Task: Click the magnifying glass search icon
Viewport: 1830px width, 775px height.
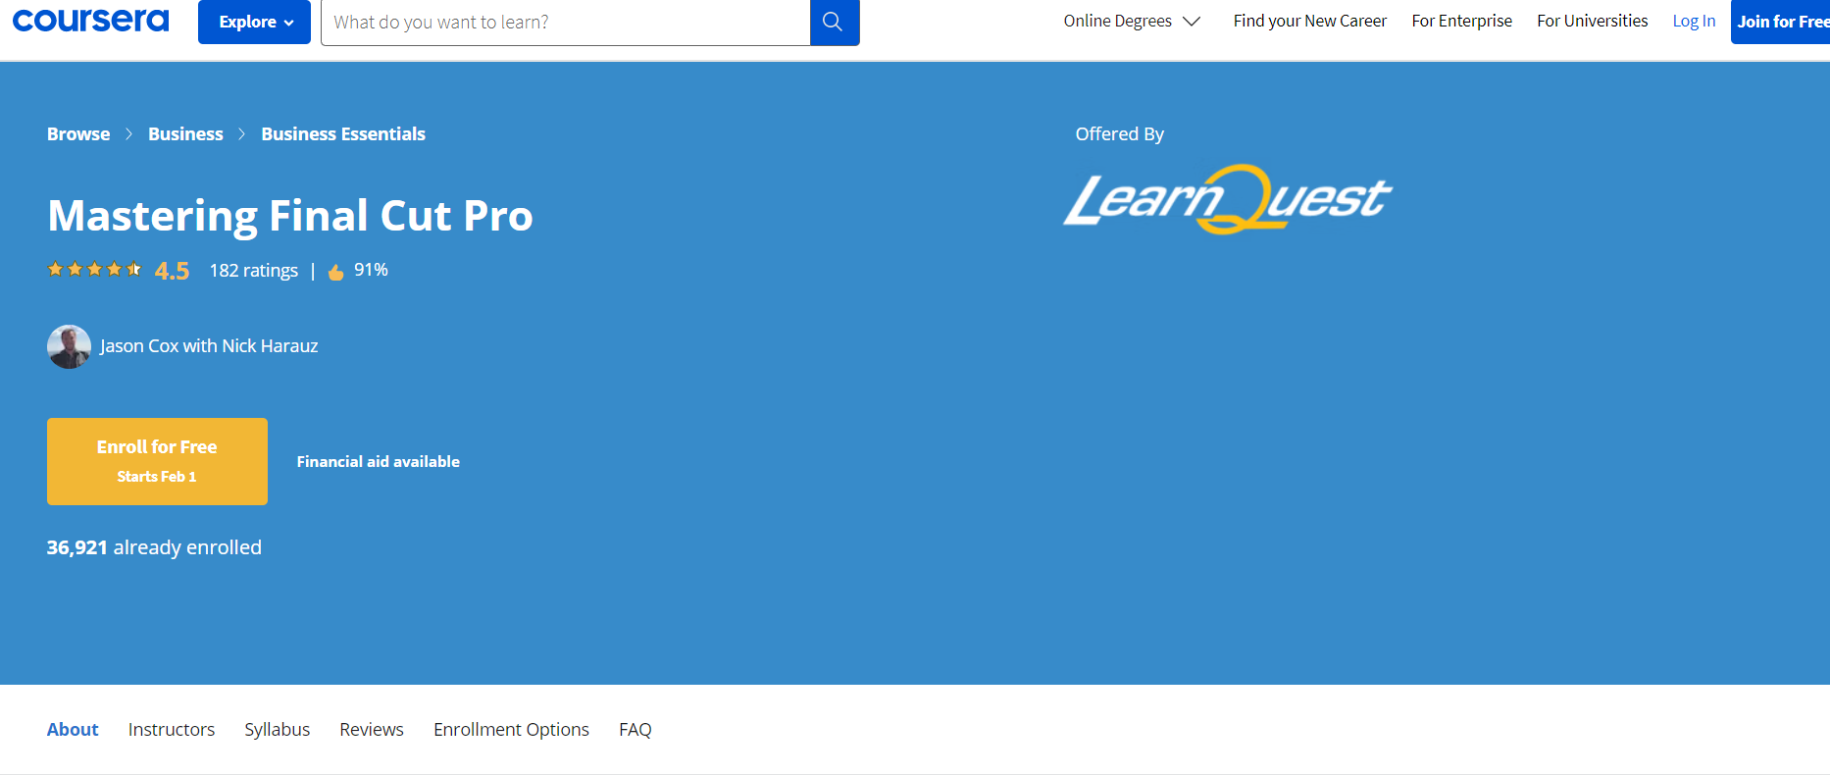Action: pyautogui.click(x=834, y=22)
